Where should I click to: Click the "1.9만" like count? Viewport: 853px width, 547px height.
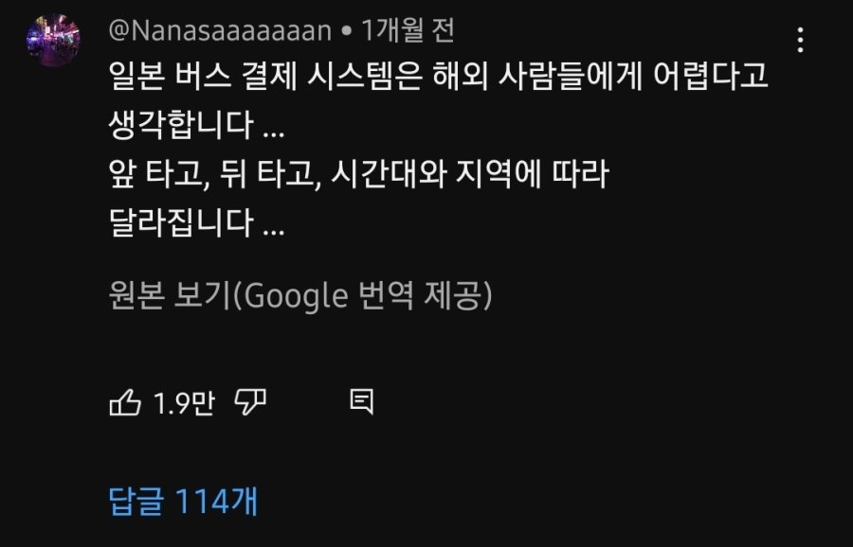(x=184, y=404)
